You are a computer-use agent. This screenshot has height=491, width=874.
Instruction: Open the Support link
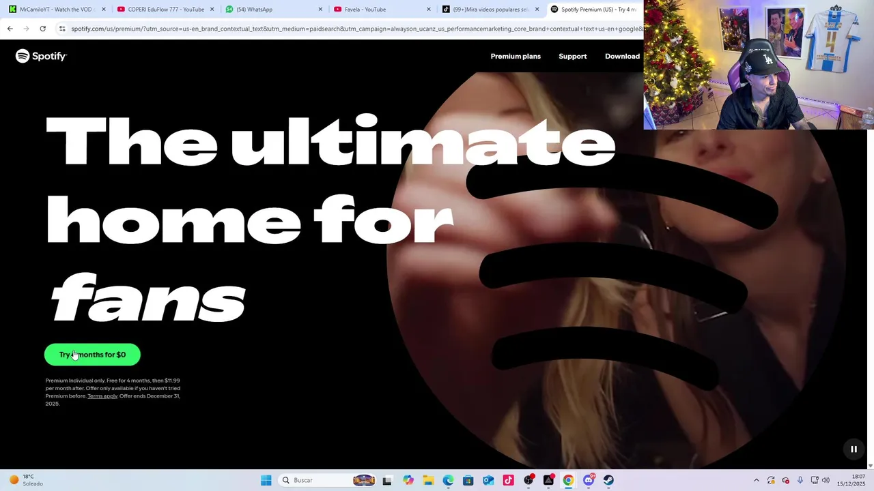point(572,56)
